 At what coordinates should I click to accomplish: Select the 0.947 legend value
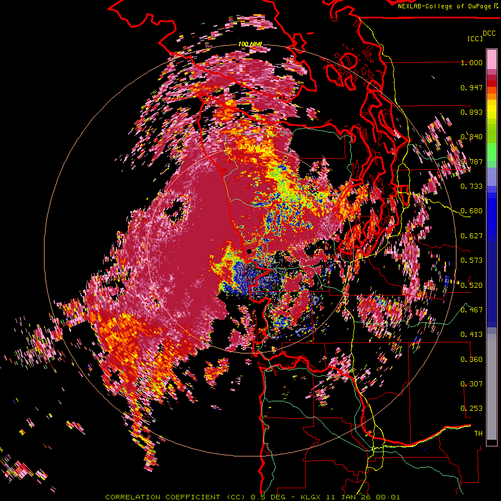click(x=471, y=87)
